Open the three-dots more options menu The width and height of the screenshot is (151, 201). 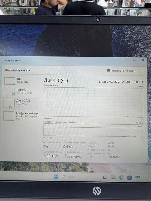(143, 71)
